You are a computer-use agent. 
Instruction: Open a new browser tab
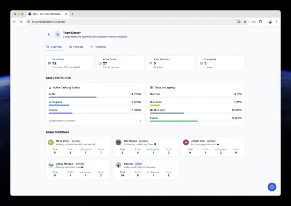(72, 14)
